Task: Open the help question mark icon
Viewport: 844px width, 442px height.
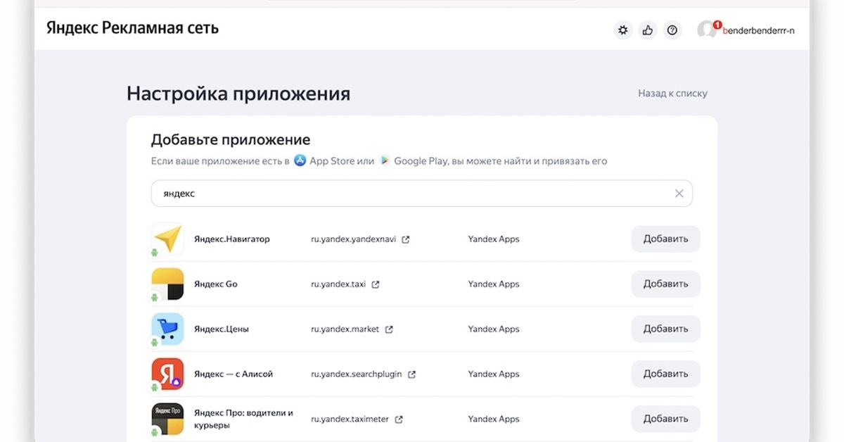Action: click(x=672, y=30)
